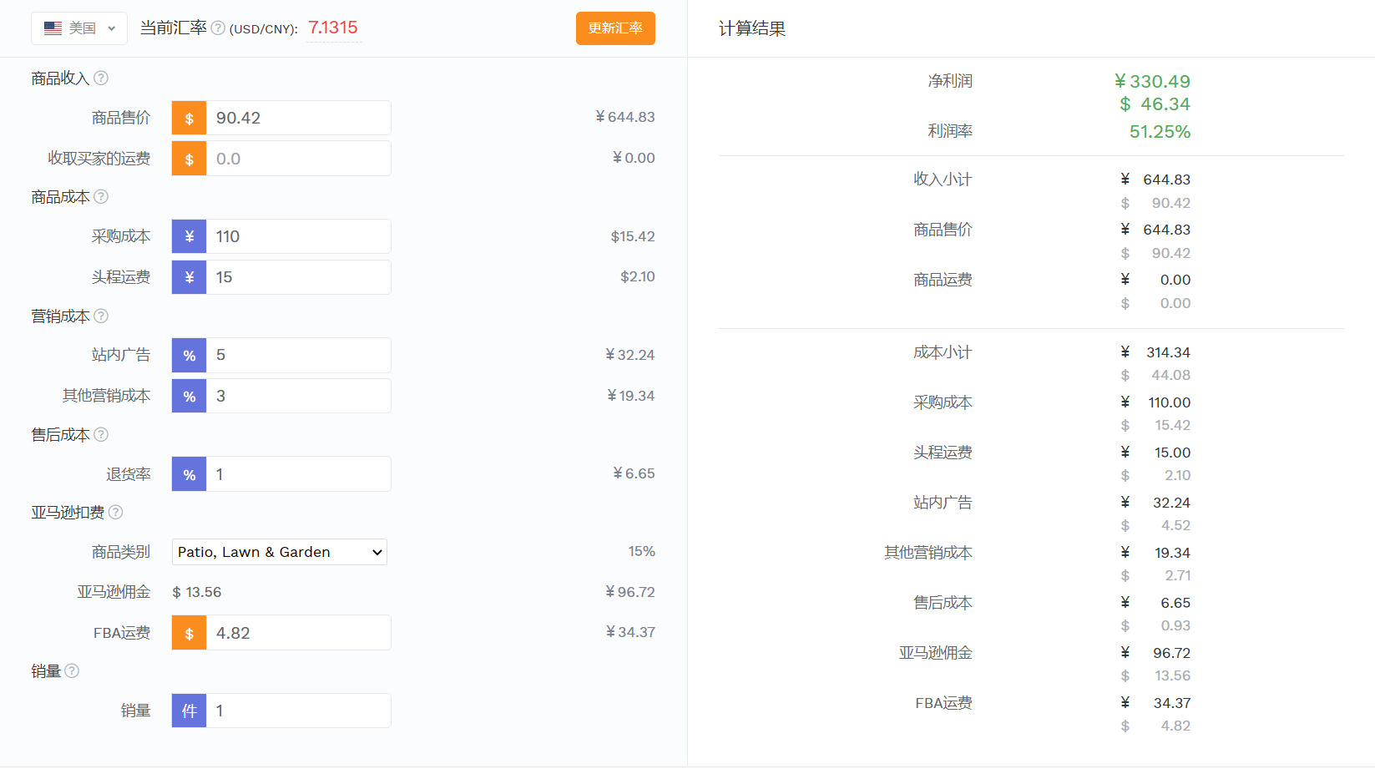The image size is (1375, 769).
Task: Click help icon next to 售后成本
Action: click(101, 435)
